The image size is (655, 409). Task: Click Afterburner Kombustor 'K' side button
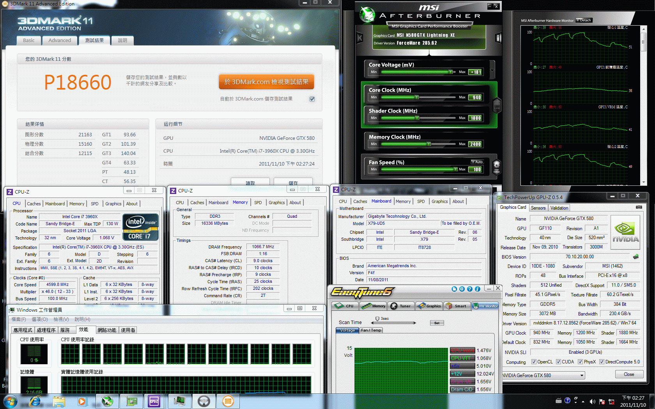360,38
